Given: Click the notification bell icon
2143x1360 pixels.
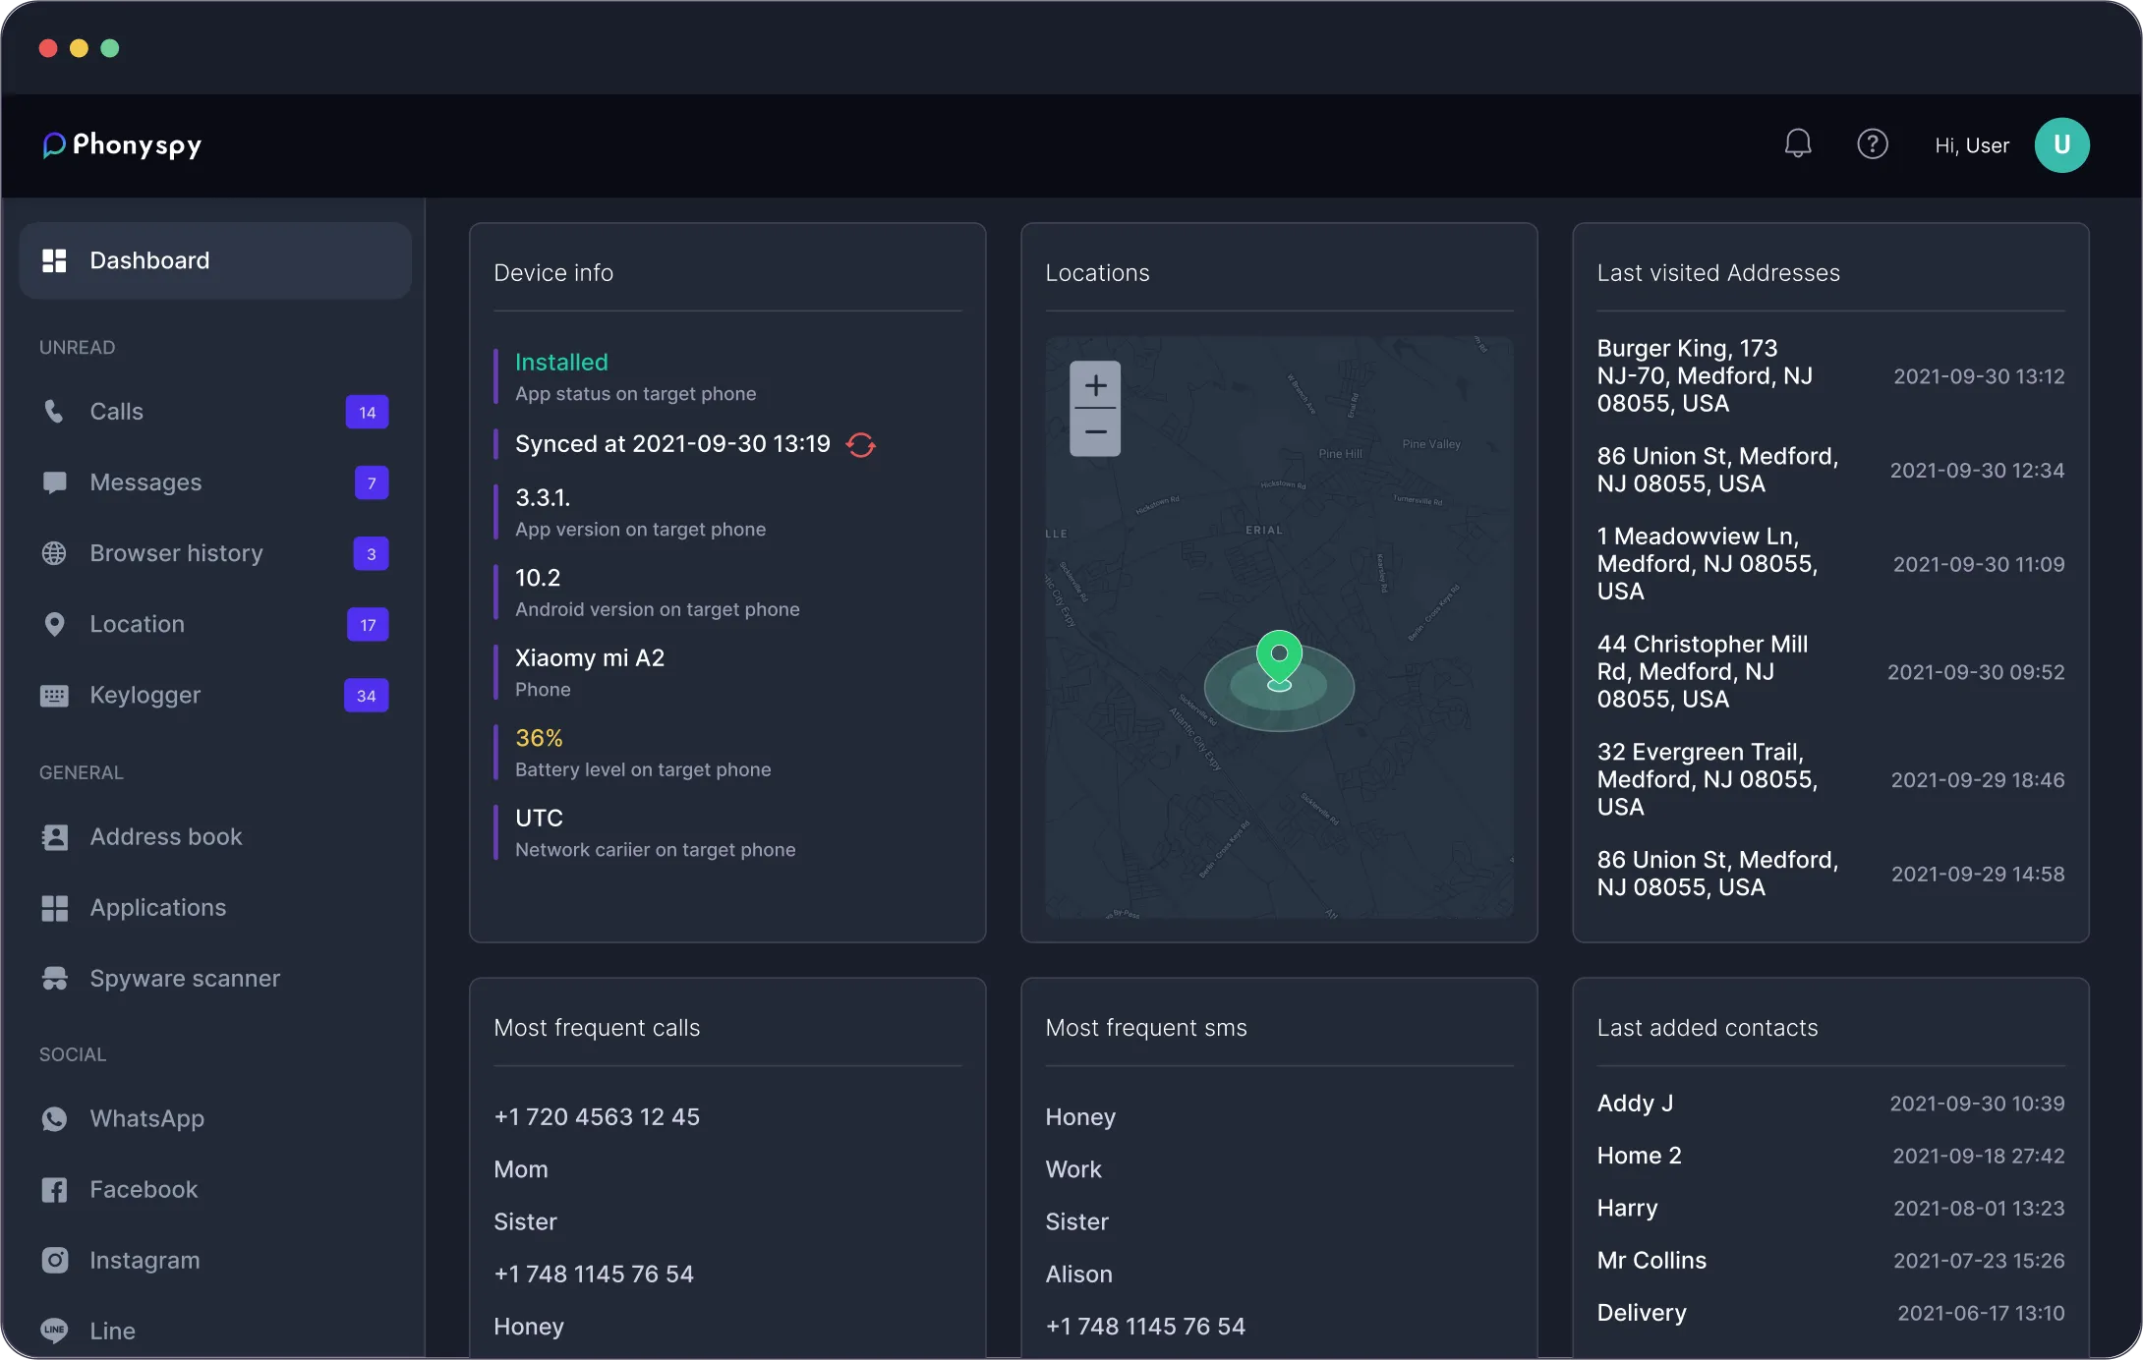Looking at the screenshot, I should point(1797,143).
